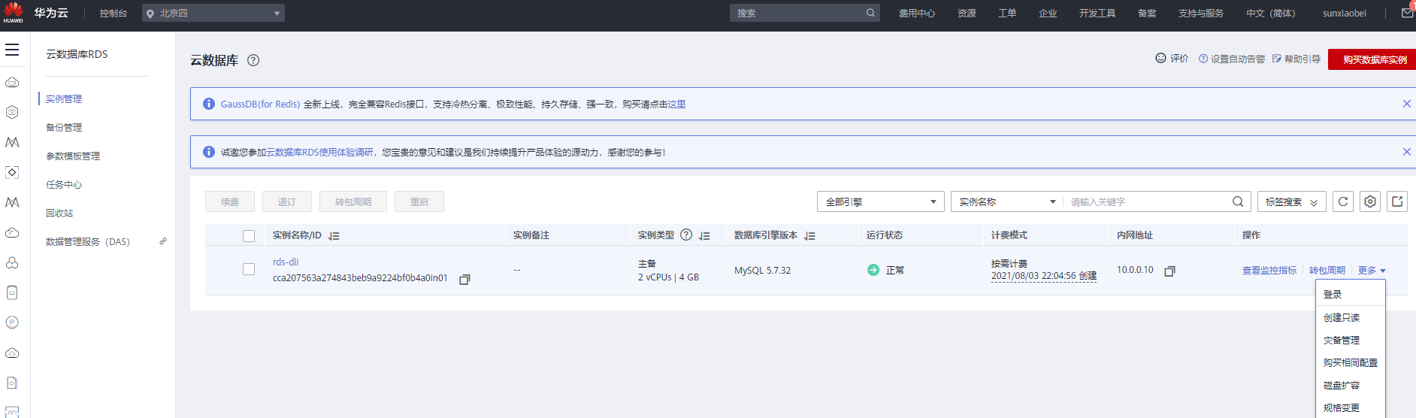Open the 全部引擎 engine filter dropdown
This screenshot has height=418, width=1416.
(881, 201)
